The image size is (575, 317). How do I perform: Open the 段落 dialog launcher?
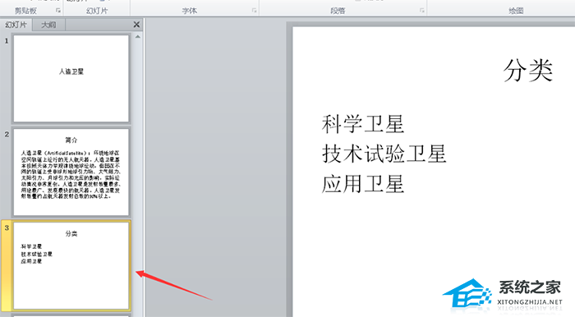tap(422, 11)
